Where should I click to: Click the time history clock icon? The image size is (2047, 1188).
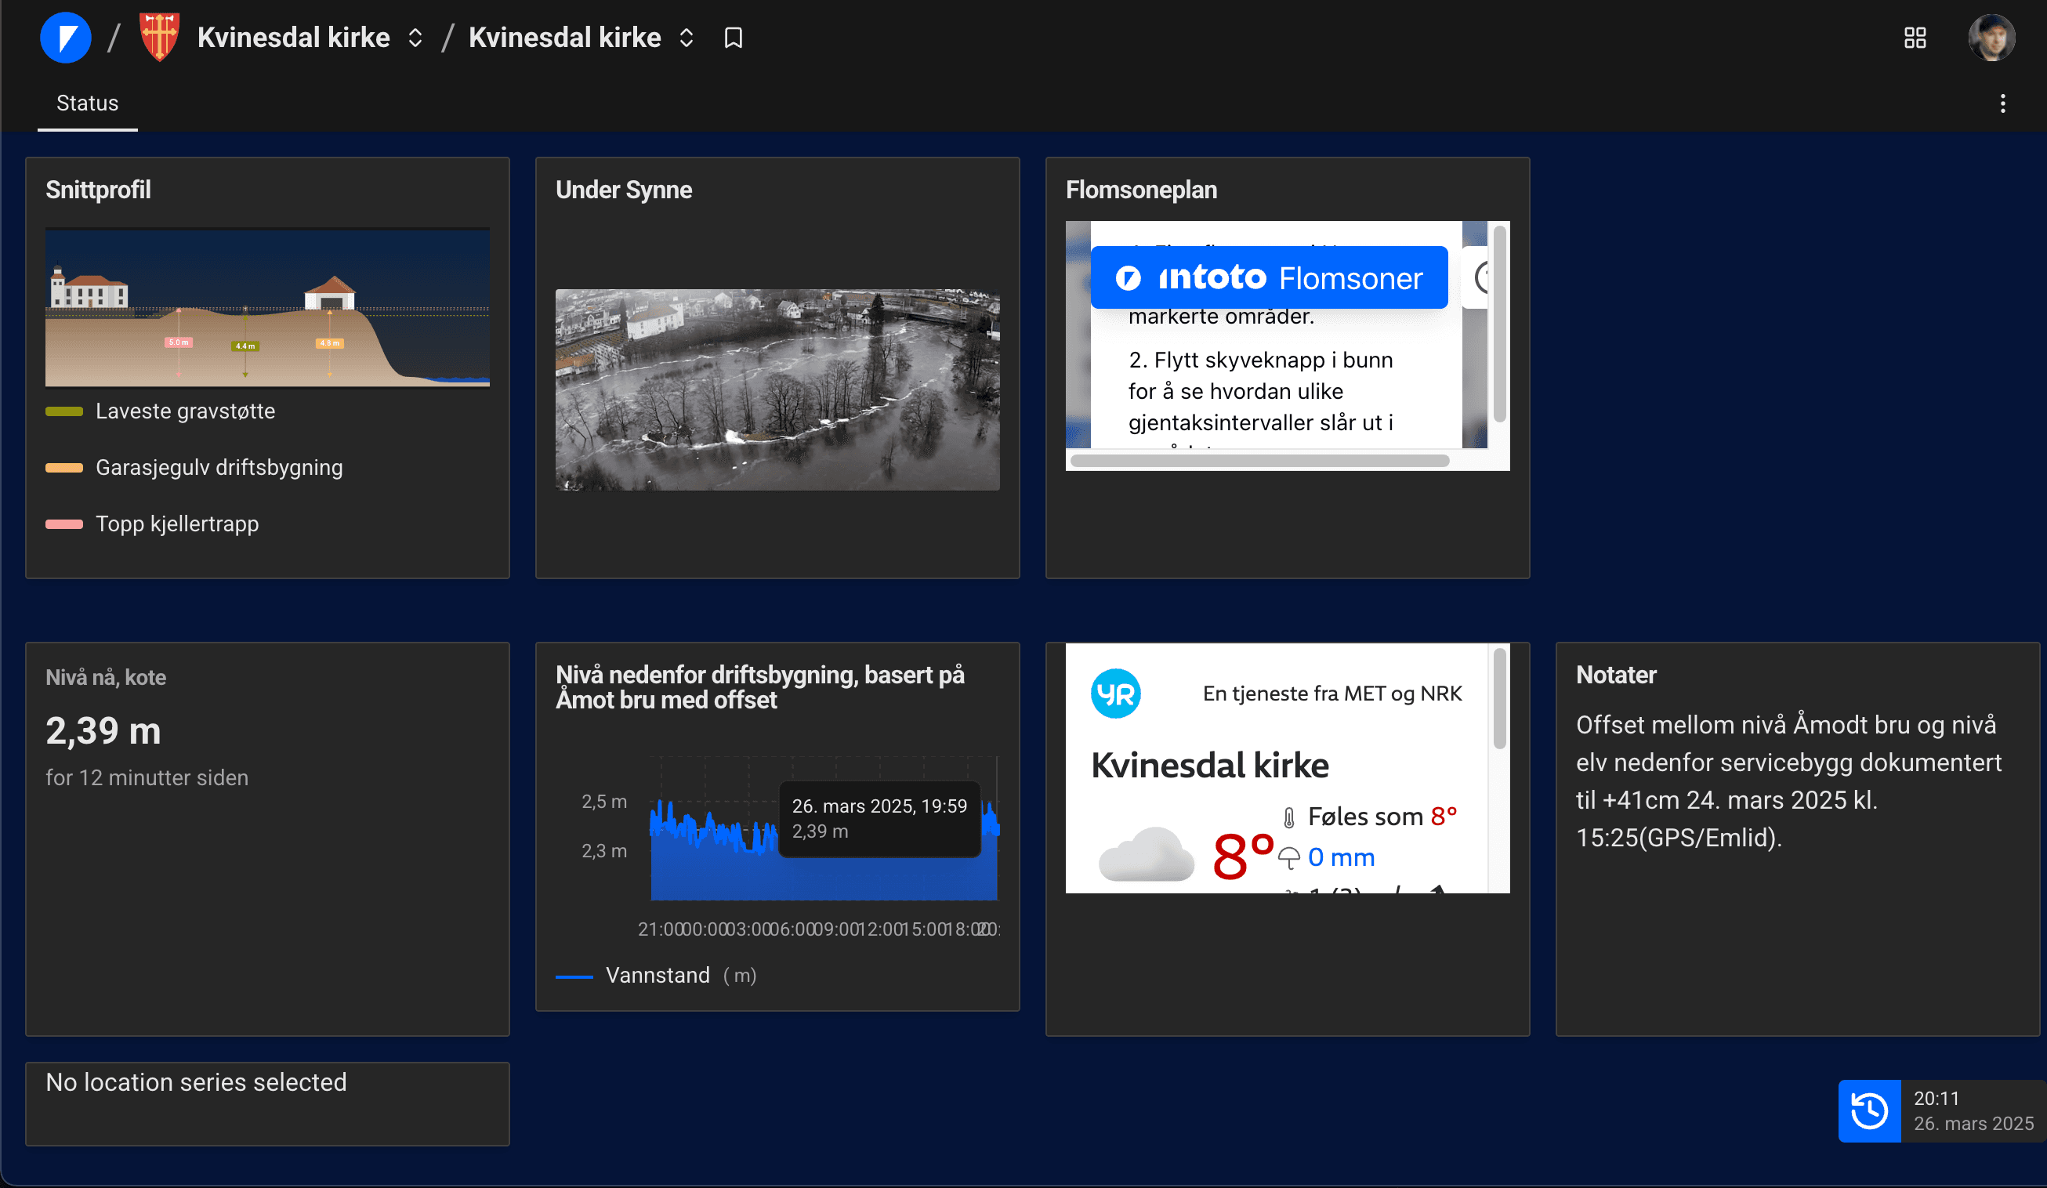click(1868, 1110)
